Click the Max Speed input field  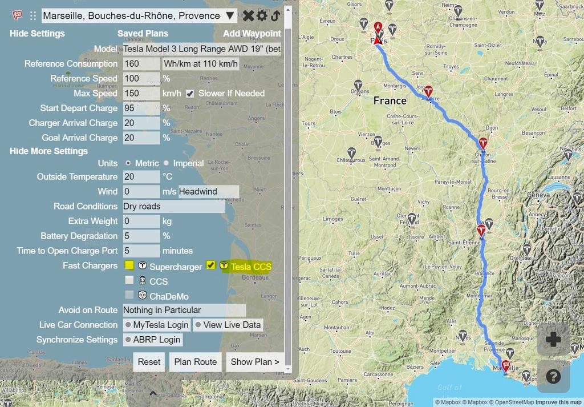point(141,94)
